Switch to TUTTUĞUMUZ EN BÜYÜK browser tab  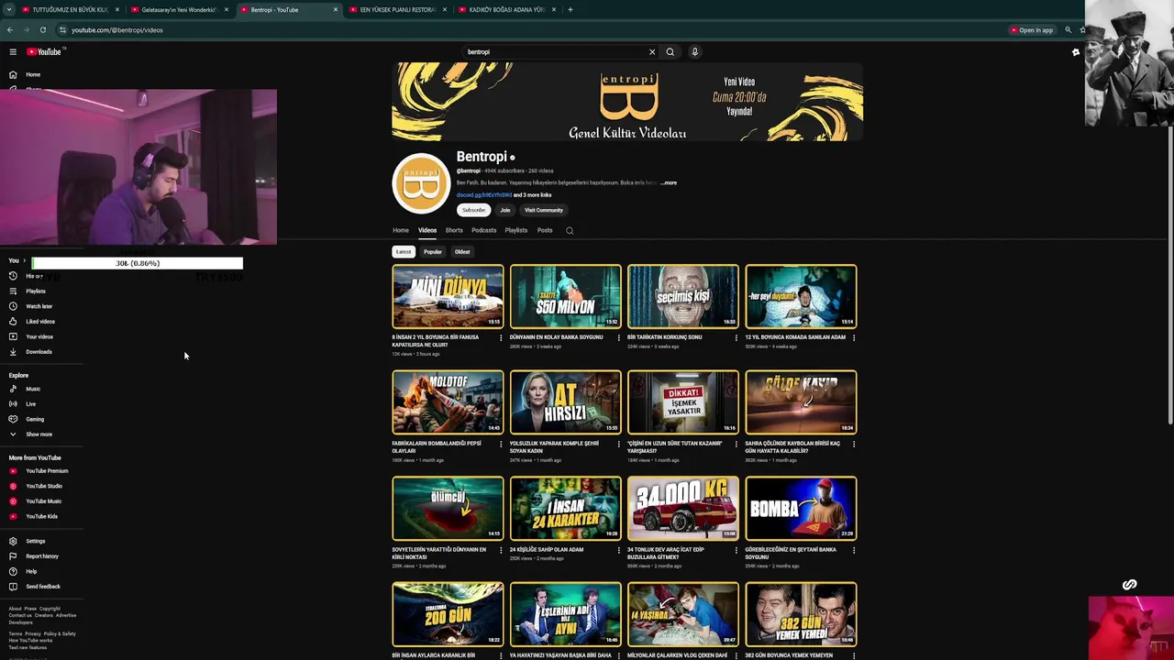[70, 10]
